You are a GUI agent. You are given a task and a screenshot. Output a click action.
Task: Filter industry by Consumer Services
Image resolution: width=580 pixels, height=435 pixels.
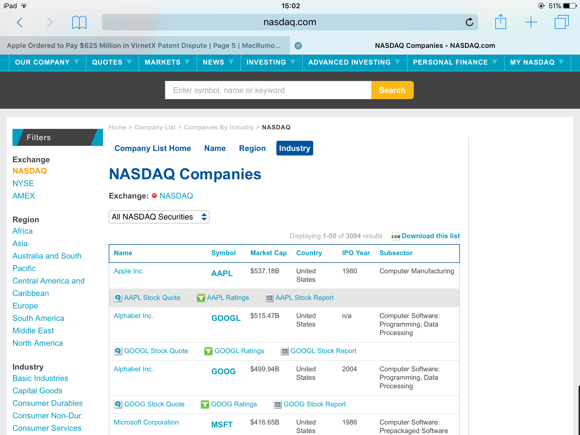click(47, 428)
